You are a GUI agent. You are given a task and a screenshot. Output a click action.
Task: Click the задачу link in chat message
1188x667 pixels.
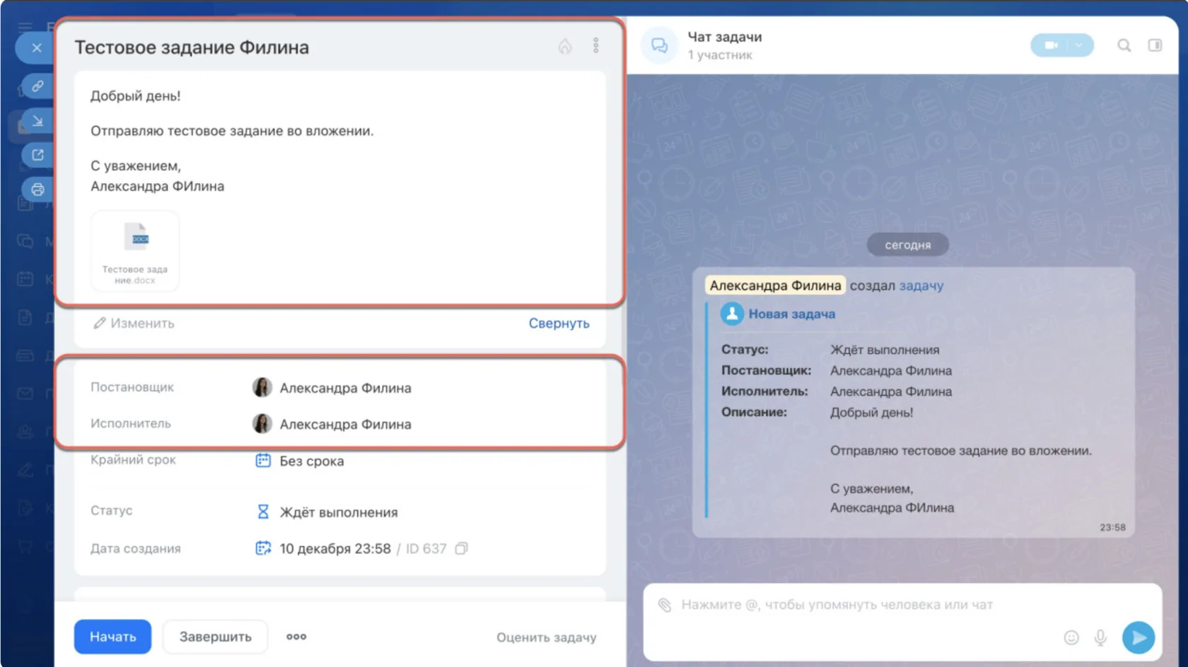coord(921,285)
